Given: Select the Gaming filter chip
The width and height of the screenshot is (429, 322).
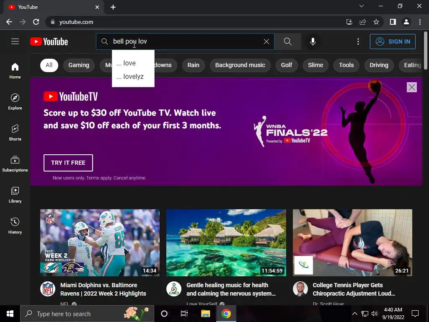Looking at the screenshot, I should [x=79, y=65].
